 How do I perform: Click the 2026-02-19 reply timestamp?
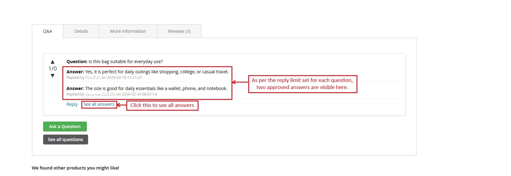(x=124, y=78)
